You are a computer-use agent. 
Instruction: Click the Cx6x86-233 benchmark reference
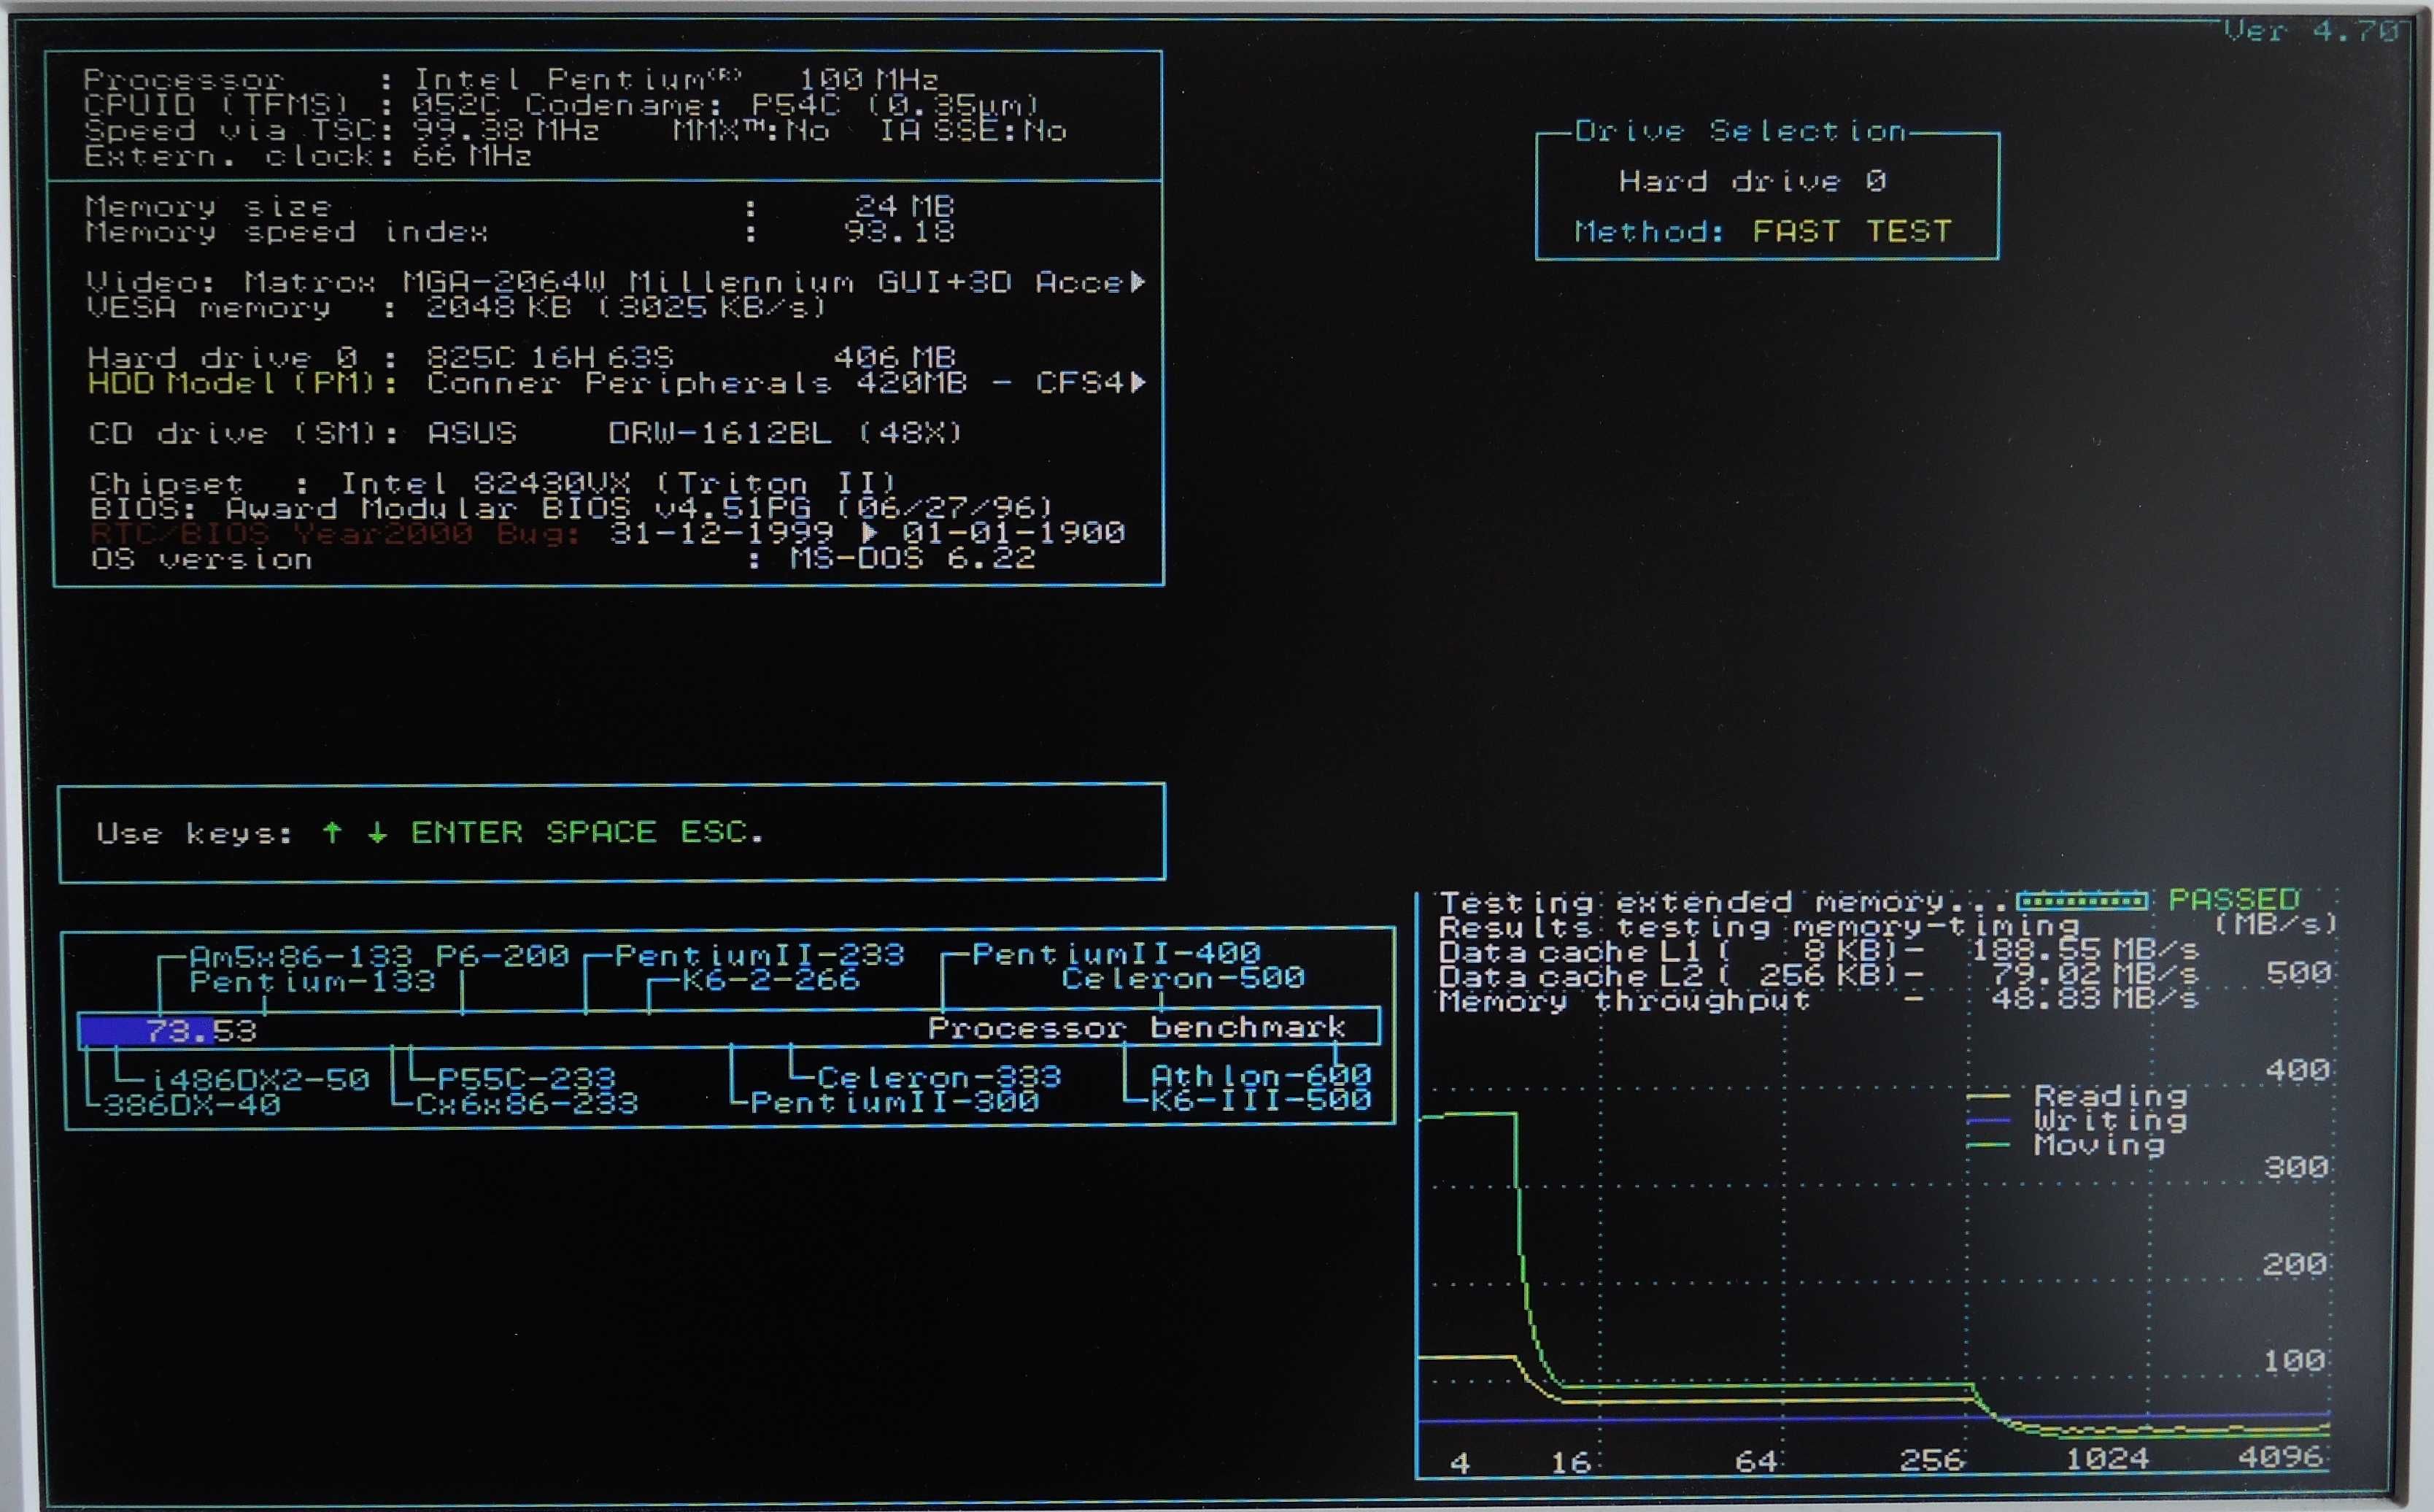pos(527,1104)
